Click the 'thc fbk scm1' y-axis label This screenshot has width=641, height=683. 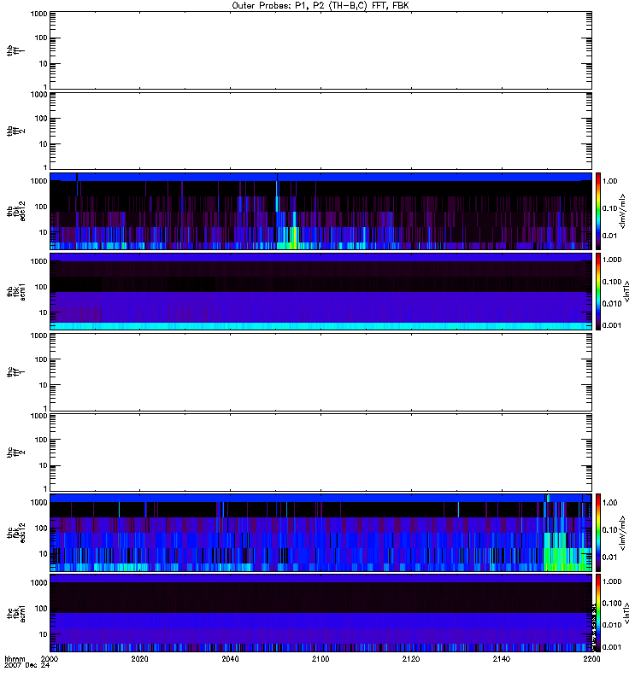pos(15,613)
